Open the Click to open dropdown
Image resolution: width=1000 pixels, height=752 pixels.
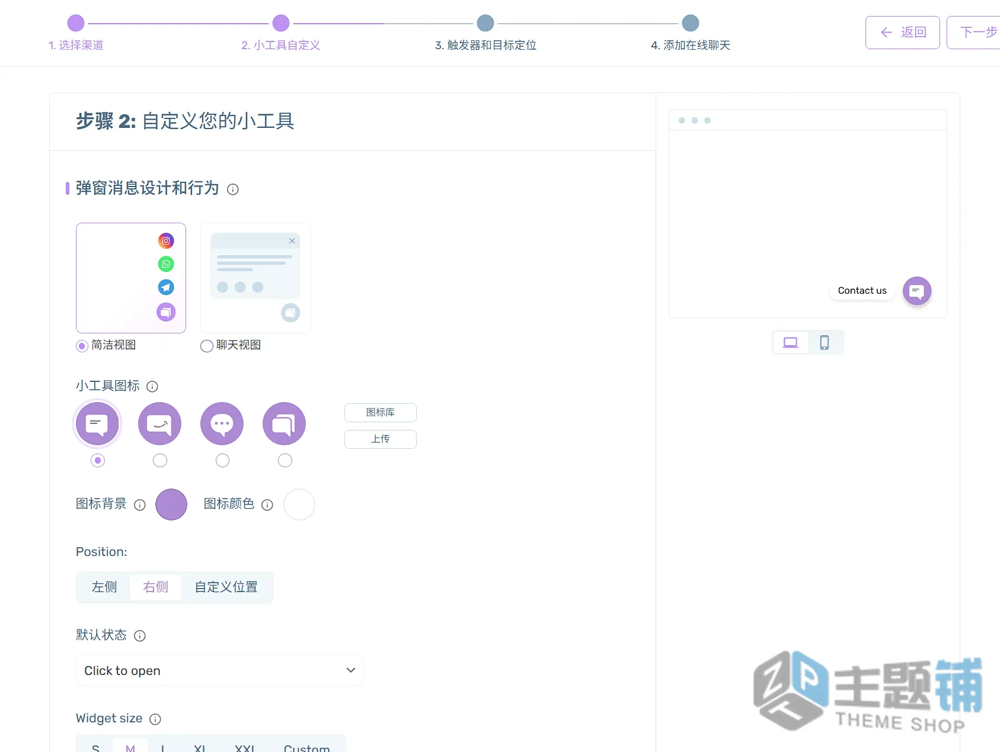pos(220,670)
